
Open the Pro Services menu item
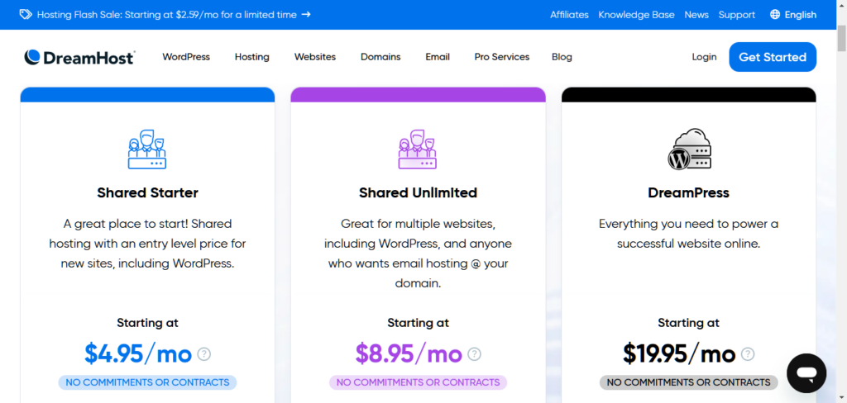(x=502, y=57)
